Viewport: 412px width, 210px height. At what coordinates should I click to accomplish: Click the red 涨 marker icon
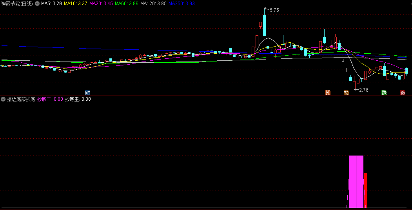403,93
